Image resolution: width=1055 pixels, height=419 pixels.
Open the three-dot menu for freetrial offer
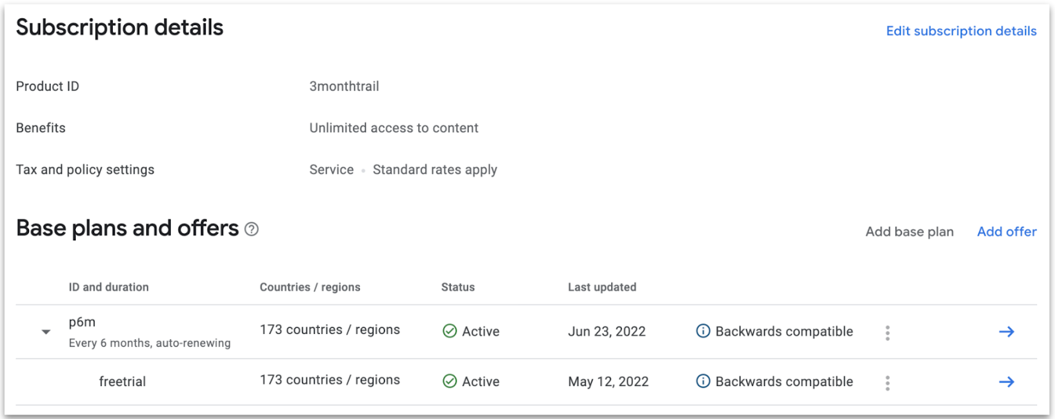click(888, 383)
